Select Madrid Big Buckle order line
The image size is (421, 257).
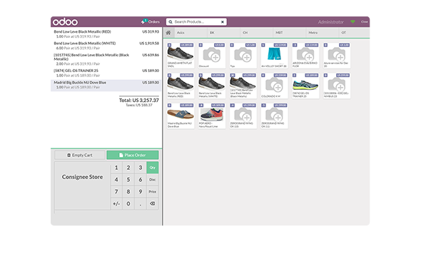pyautogui.click(x=106, y=85)
